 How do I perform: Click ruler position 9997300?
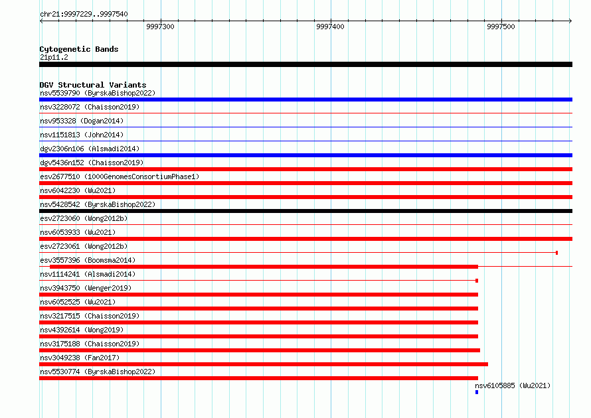(160, 27)
